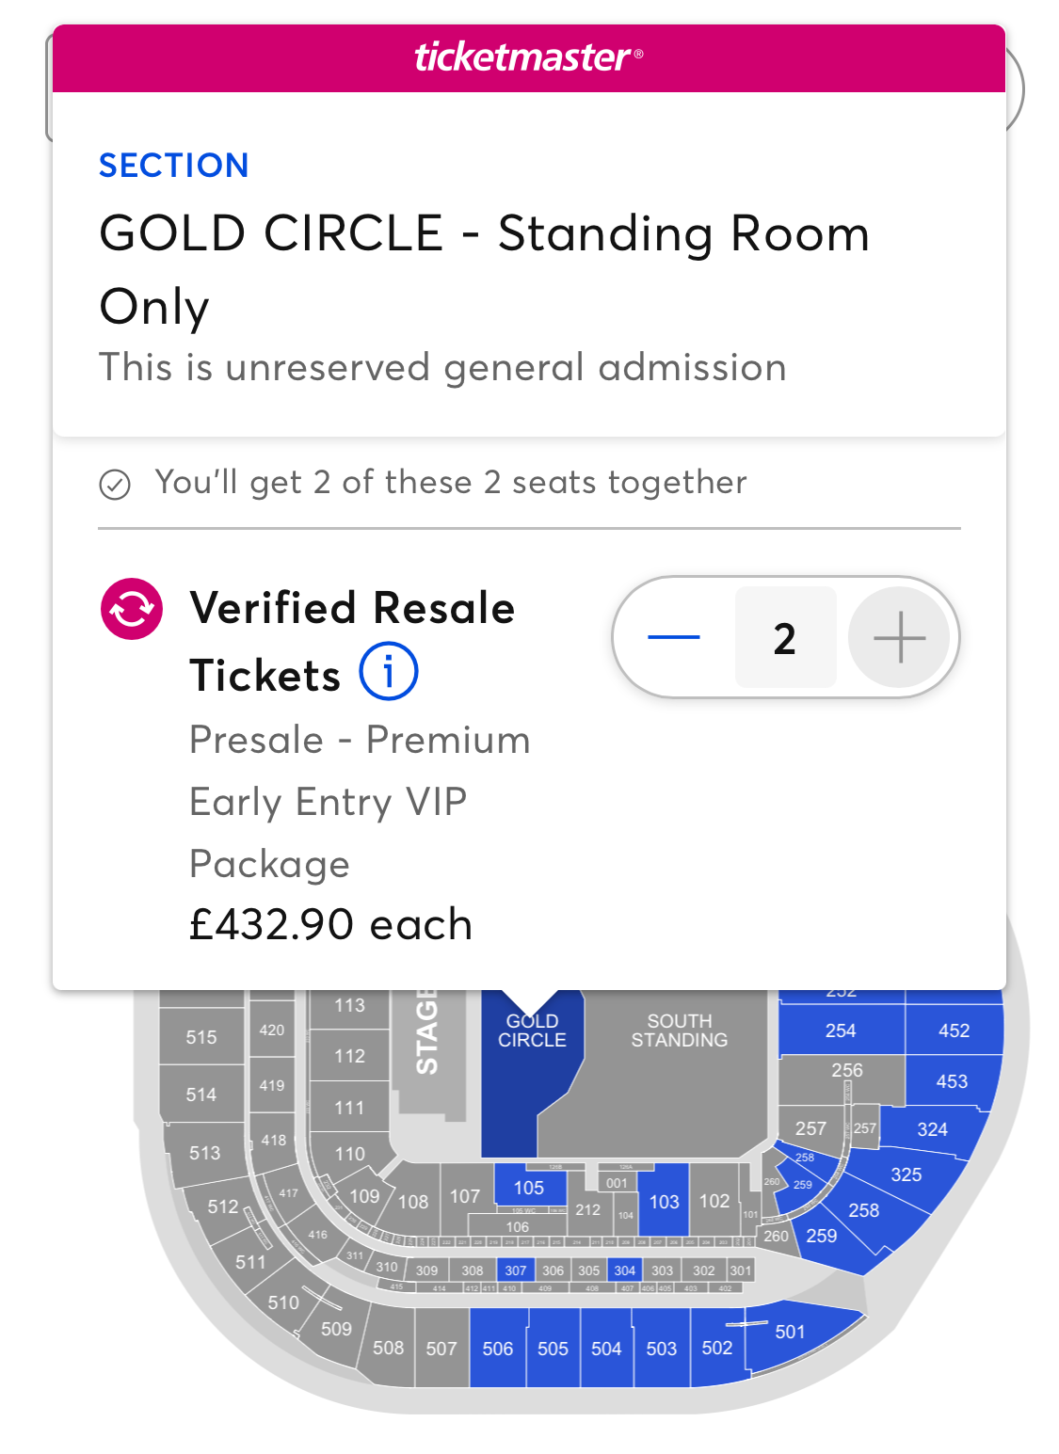1059x1454 pixels.
Task: Choose section 307 on the seat map
Action: coord(516,1270)
